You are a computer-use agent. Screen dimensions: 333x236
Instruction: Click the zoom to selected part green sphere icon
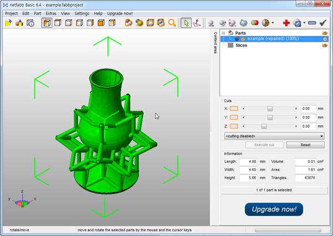(139, 23)
